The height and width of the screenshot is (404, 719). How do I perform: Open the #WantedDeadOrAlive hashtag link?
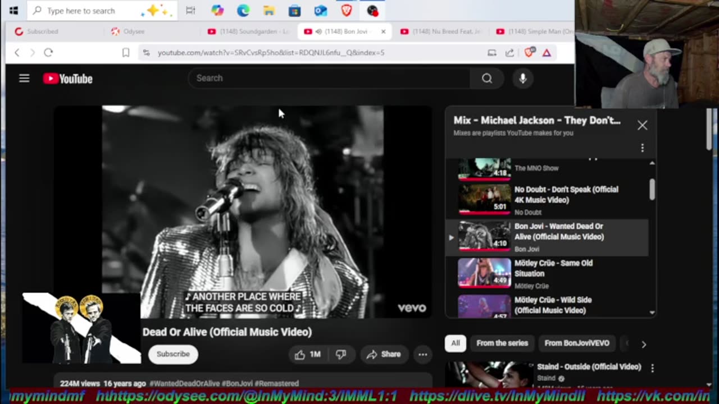point(184,383)
